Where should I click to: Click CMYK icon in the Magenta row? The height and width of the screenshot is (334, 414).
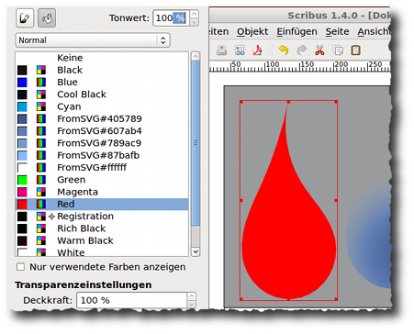click(41, 192)
